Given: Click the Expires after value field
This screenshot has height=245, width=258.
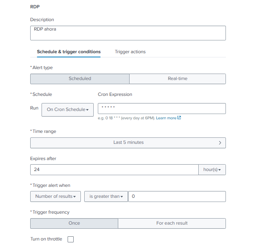Looking at the screenshot, I should coord(114,170).
